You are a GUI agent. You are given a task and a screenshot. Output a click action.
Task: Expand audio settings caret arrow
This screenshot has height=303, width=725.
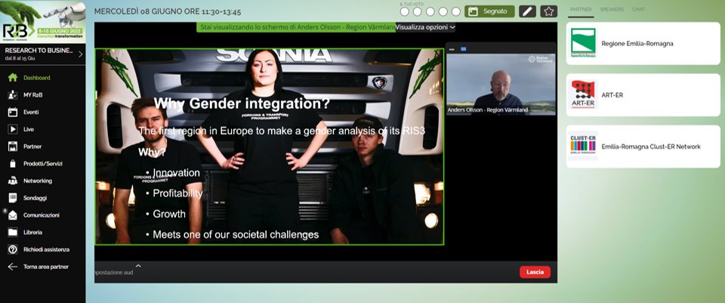(138, 266)
